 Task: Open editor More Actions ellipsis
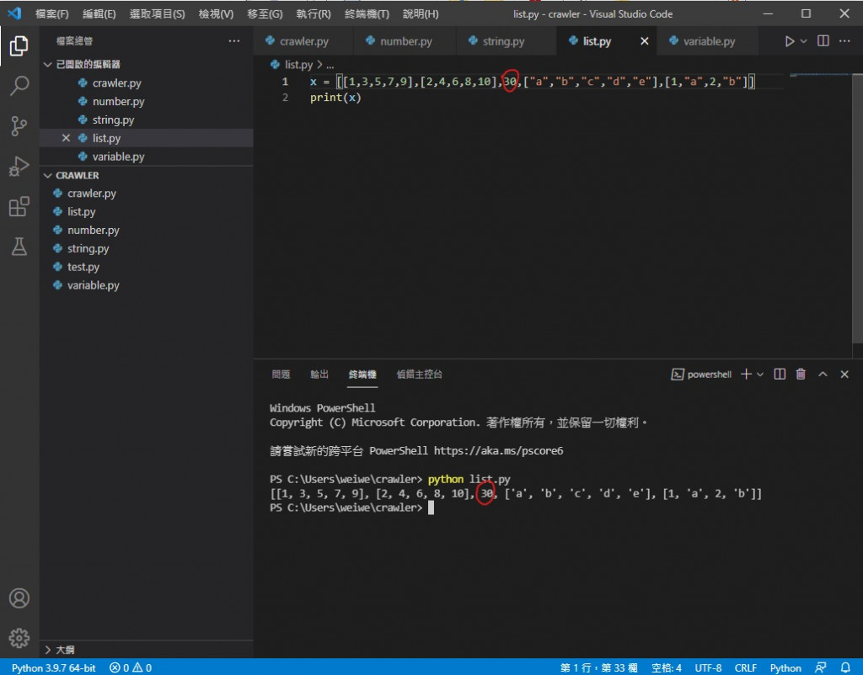pos(844,41)
